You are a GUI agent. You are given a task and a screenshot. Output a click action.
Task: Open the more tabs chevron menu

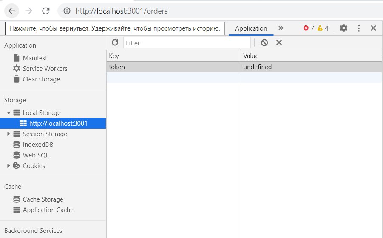point(281,28)
